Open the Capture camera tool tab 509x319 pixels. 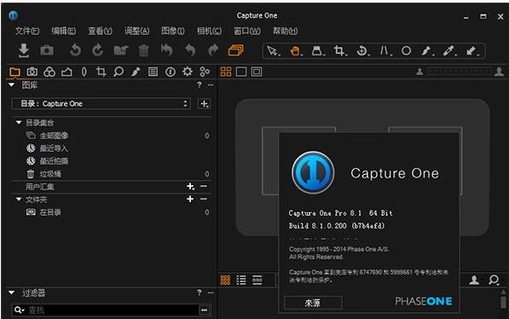click(32, 72)
